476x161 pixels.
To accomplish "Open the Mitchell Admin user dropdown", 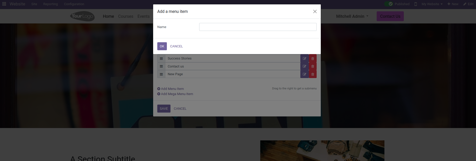I will click(352, 16).
